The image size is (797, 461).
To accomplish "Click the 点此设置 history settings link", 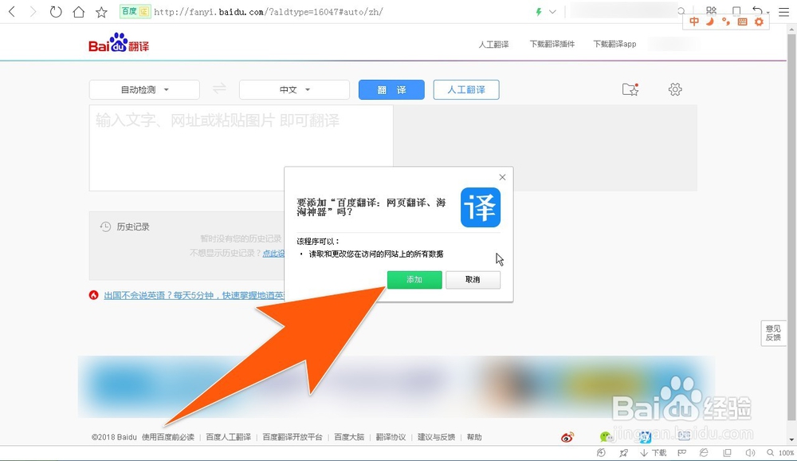I will (x=273, y=254).
